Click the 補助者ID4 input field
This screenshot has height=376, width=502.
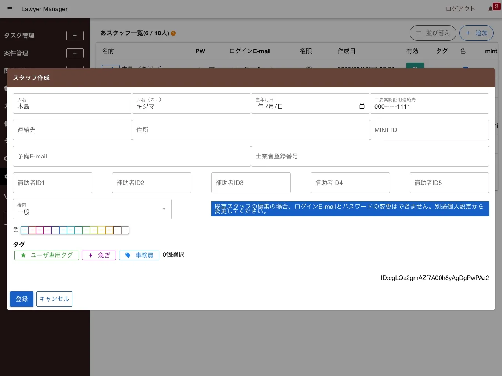tap(350, 183)
